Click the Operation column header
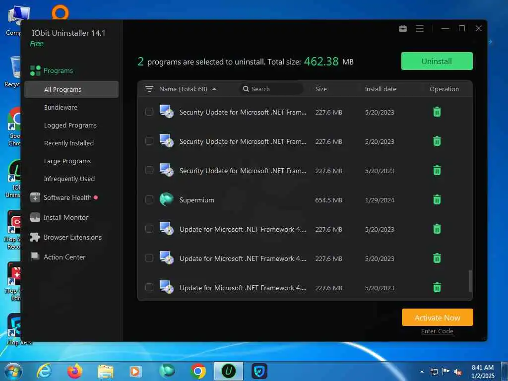Image resolution: width=508 pixels, height=381 pixels. (x=444, y=89)
